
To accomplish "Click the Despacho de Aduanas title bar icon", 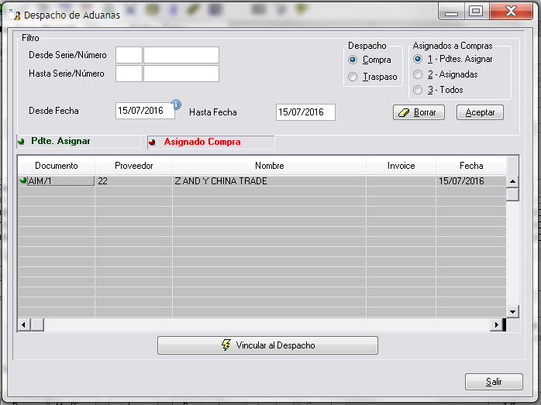I will (x=14, y=15).
